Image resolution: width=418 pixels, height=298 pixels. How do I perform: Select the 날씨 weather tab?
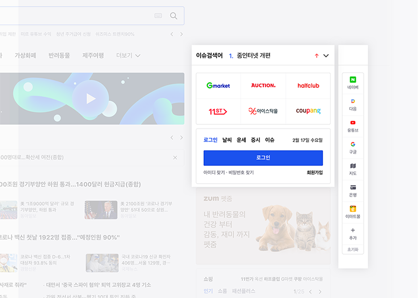pyautogui.click(x=227, y=140)
